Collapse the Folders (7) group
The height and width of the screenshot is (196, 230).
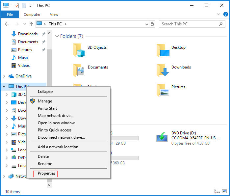(57, 36)
